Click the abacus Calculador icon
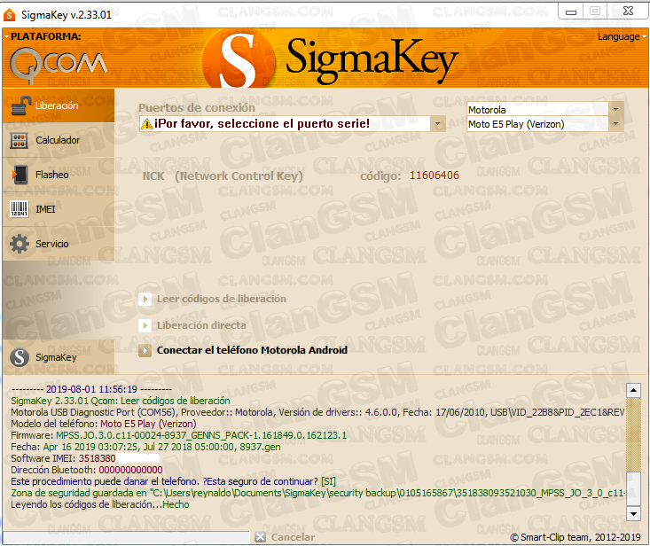650x546 pixels. click(20, 140)
